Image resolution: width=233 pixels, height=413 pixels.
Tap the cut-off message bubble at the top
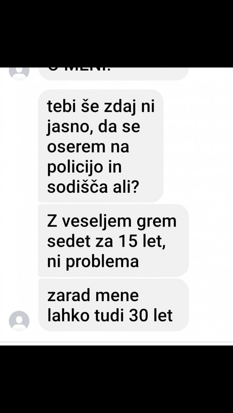coord(113,74)
